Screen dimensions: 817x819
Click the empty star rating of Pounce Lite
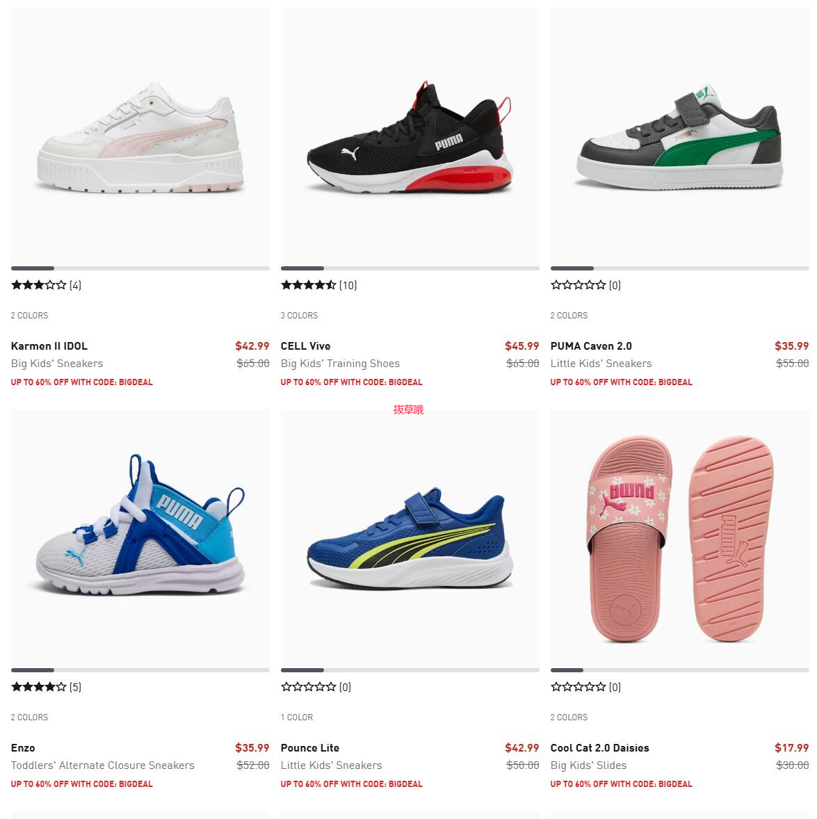[x=308, y=687]
